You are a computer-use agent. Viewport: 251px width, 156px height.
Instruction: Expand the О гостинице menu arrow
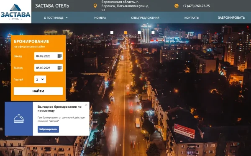click(67, 17)
